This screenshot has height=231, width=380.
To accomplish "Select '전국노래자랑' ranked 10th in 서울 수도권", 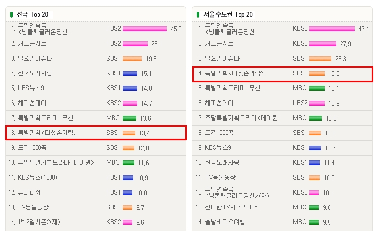I will coord(222,162).
